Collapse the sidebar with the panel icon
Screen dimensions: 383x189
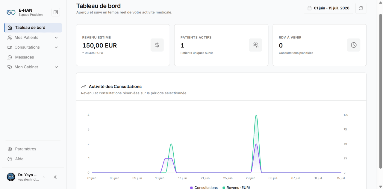pyautogui.click(x=56, y=12)
